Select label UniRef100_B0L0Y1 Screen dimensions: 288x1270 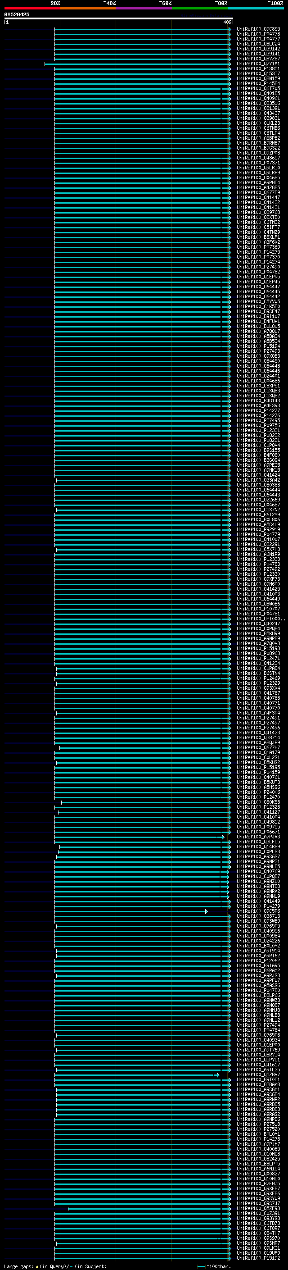click(258, 1134)
